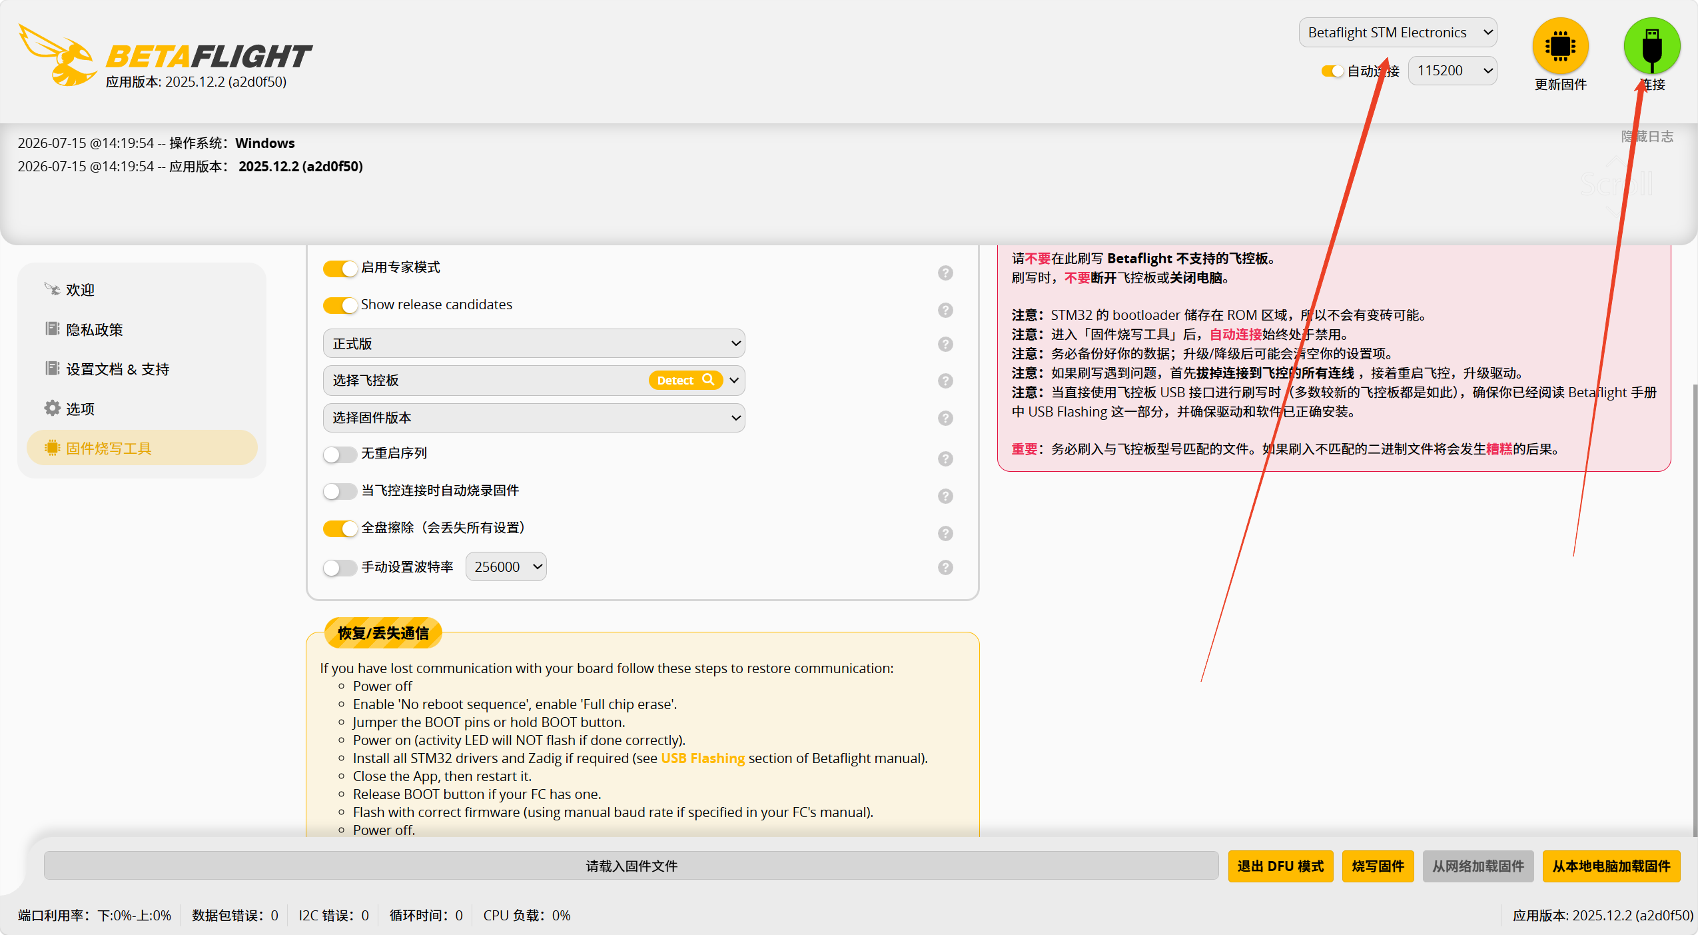Viewport: 1698px width, 935px height.
Task: Click help icon beside 手动设置波特率
Action: pyautogui.click(x=945, y=567)
